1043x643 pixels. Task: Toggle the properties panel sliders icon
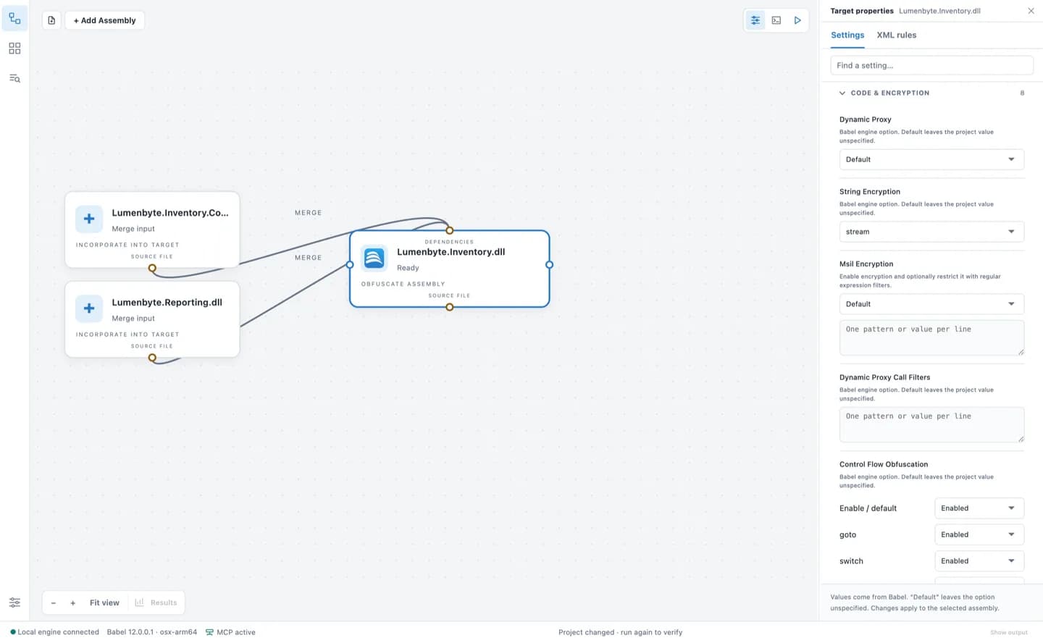point(755,20)
